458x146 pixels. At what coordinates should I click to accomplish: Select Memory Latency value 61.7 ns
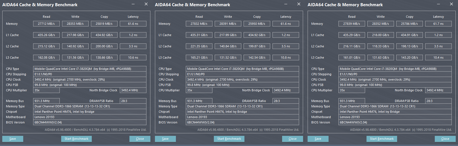point(438,24)
